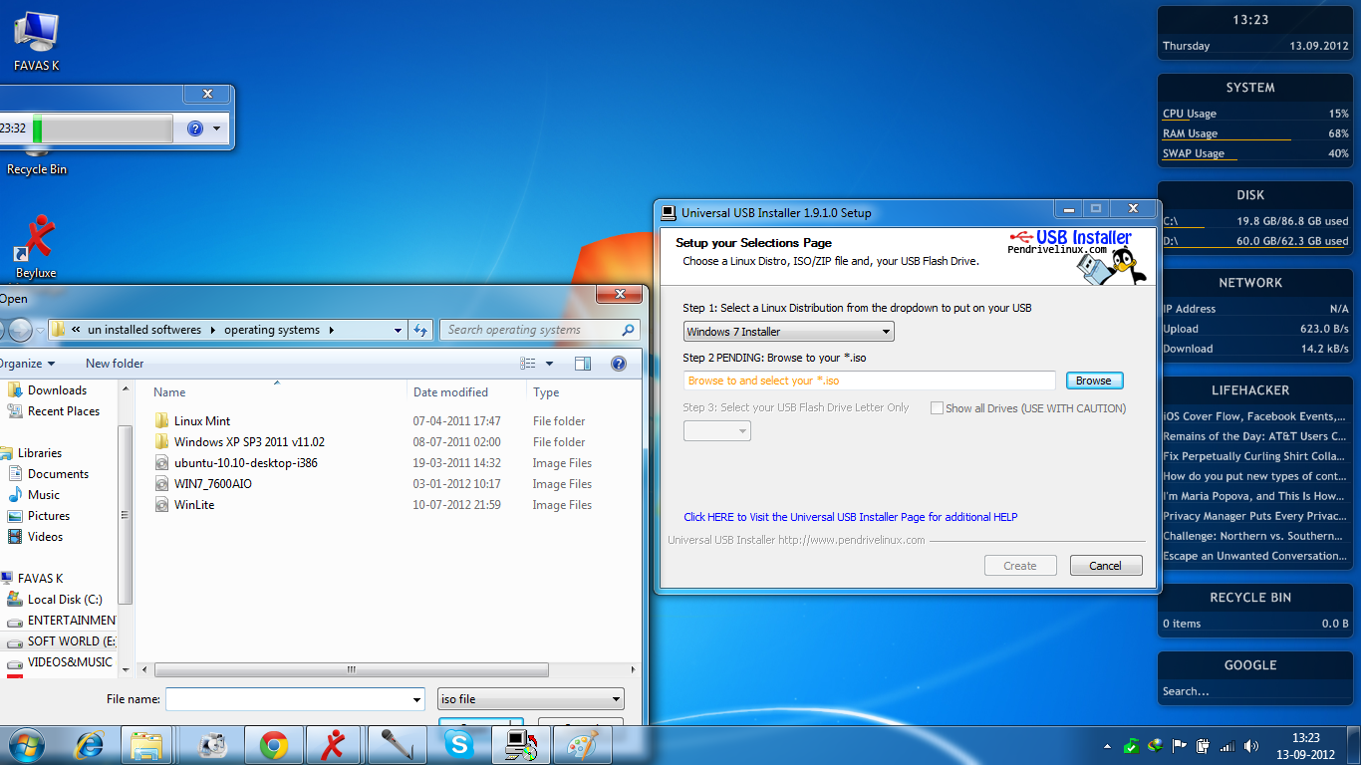Select Videos library in navigation pane
1361x765 pixels.
pos(45,537)
